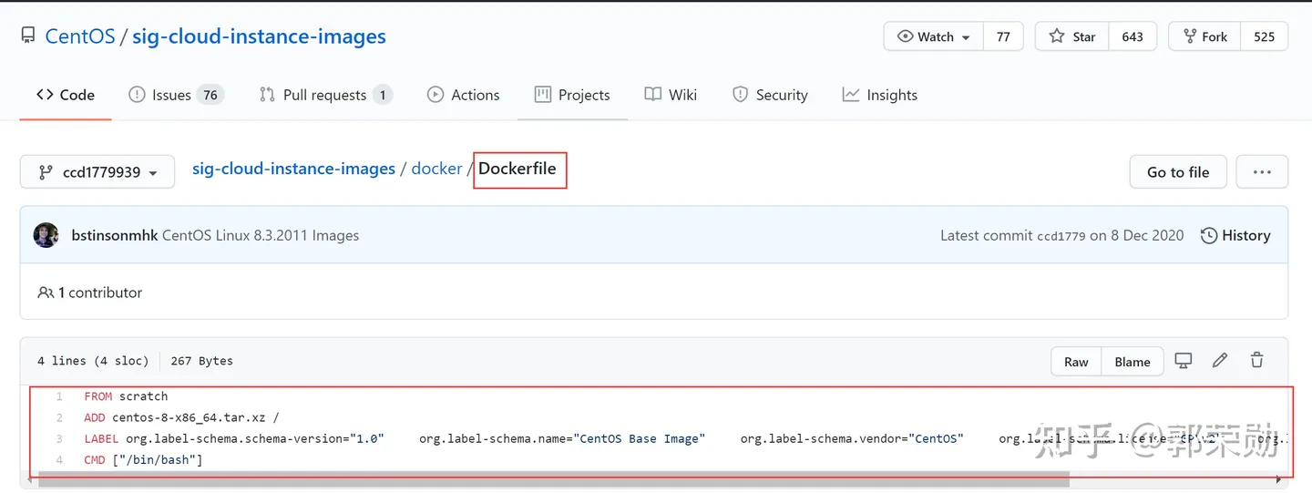Click the Star icon
Viewport: 1312px width, 493px height.
click(x=1057, y=36)
